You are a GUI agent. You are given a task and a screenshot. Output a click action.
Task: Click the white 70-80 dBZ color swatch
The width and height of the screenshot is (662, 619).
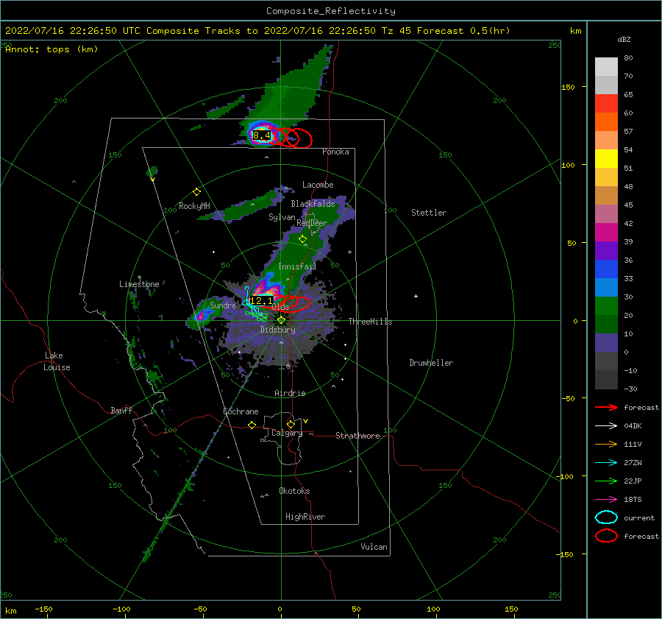(x=606, y=66)
